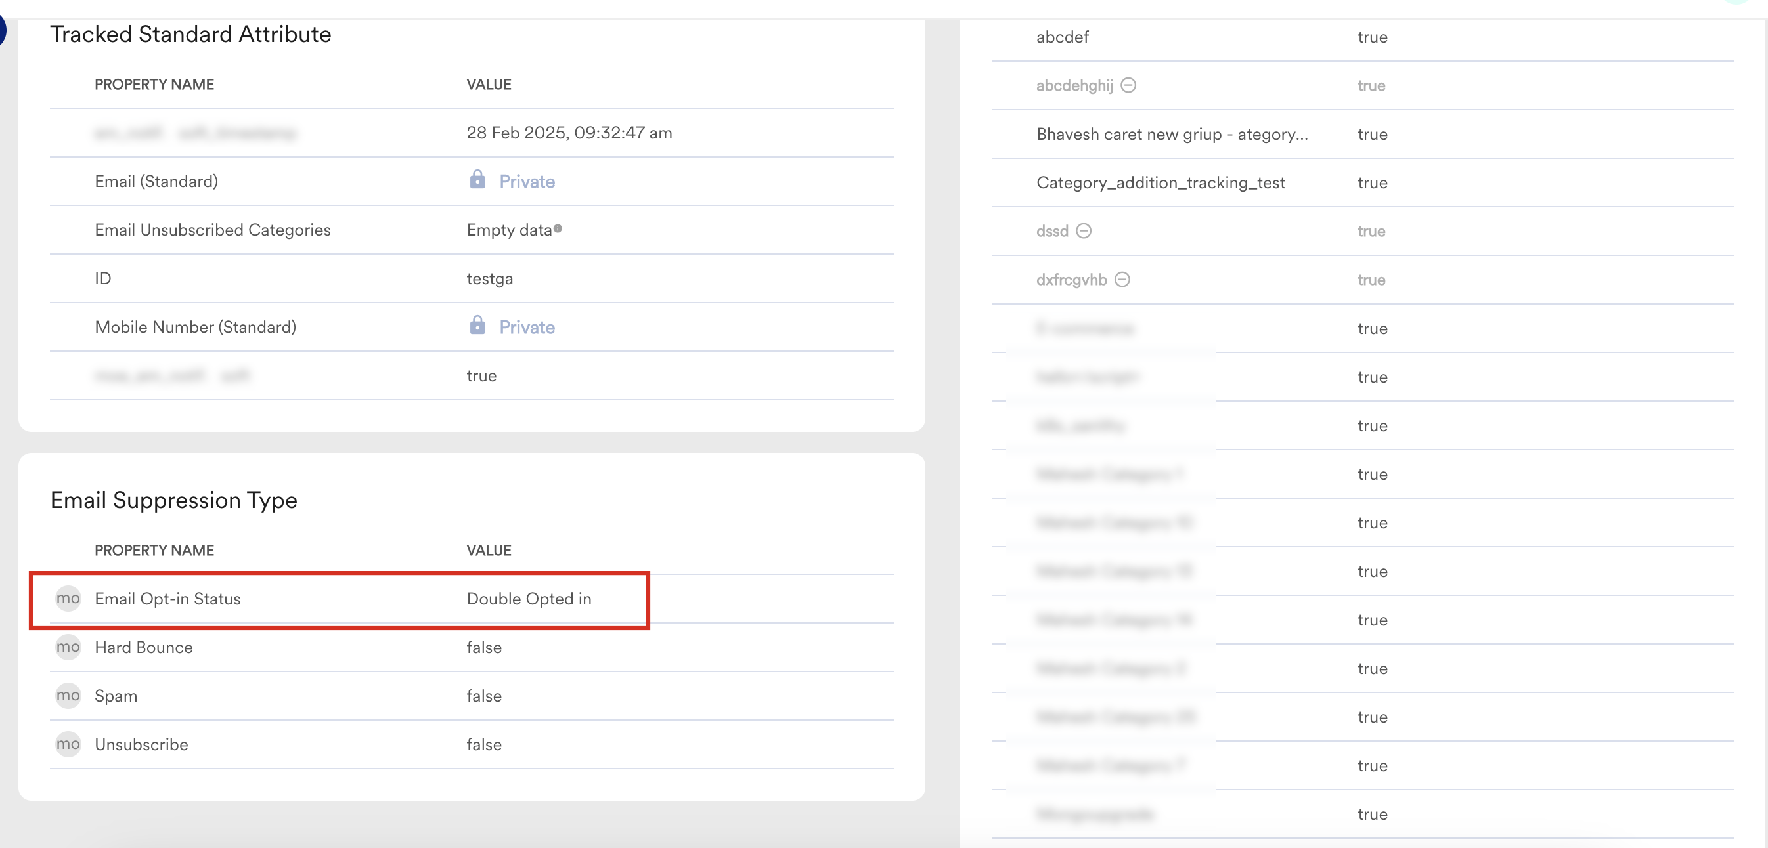This screenshot has width=1768, height=848.
Task: Click minus-circle icon next to dxfrcgvhb
Action: tap(1122, 279)
